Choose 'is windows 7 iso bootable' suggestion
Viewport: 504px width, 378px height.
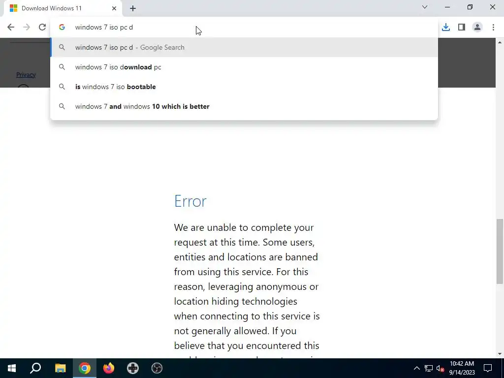click(244, 87)
